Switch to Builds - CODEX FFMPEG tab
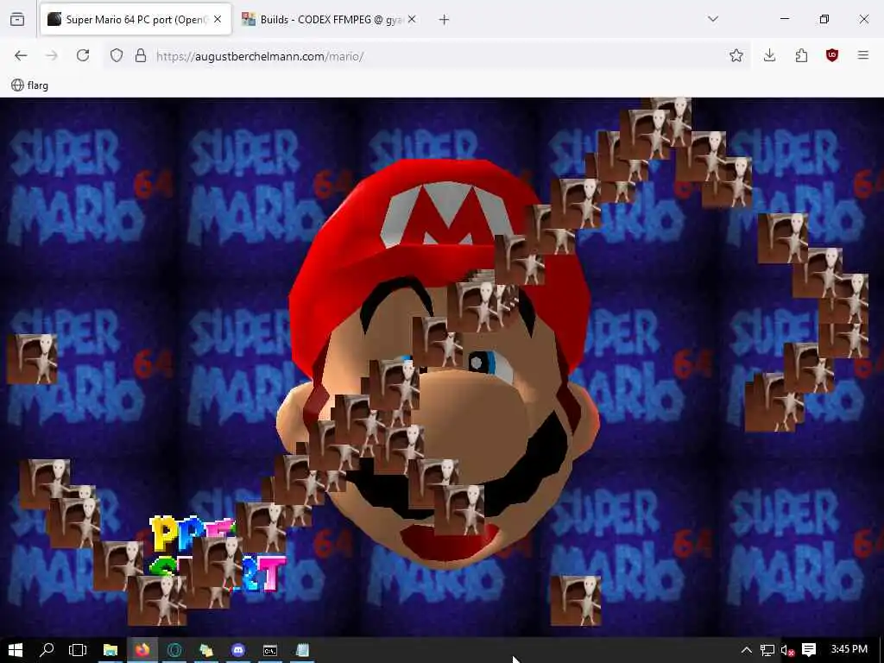The width and height of the screenshot is (884, 663). [x=329, y=19]
